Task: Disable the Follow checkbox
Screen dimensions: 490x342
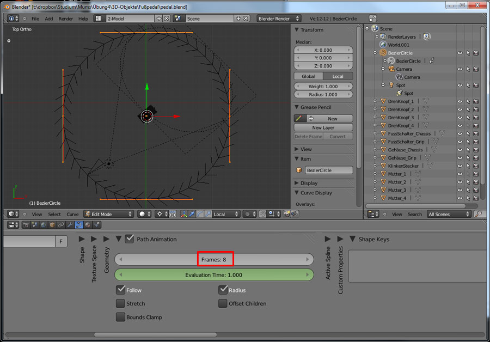Action: [x=120, y=290]
